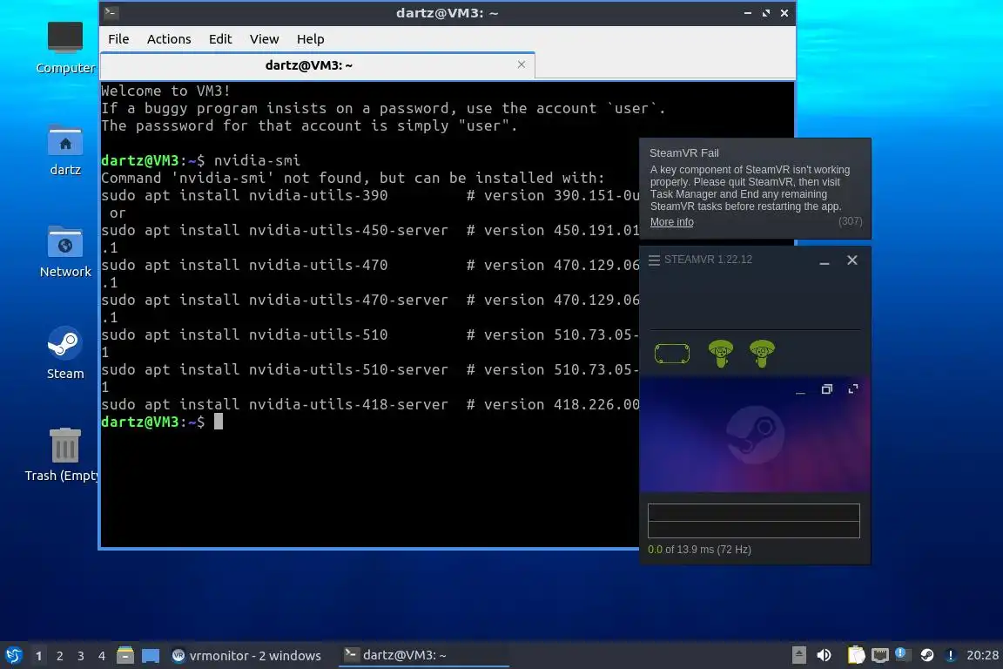This screenshot has height=669, width=1003.
Task: Open the SteamVR hamburger menu
Action: (654, 260)
